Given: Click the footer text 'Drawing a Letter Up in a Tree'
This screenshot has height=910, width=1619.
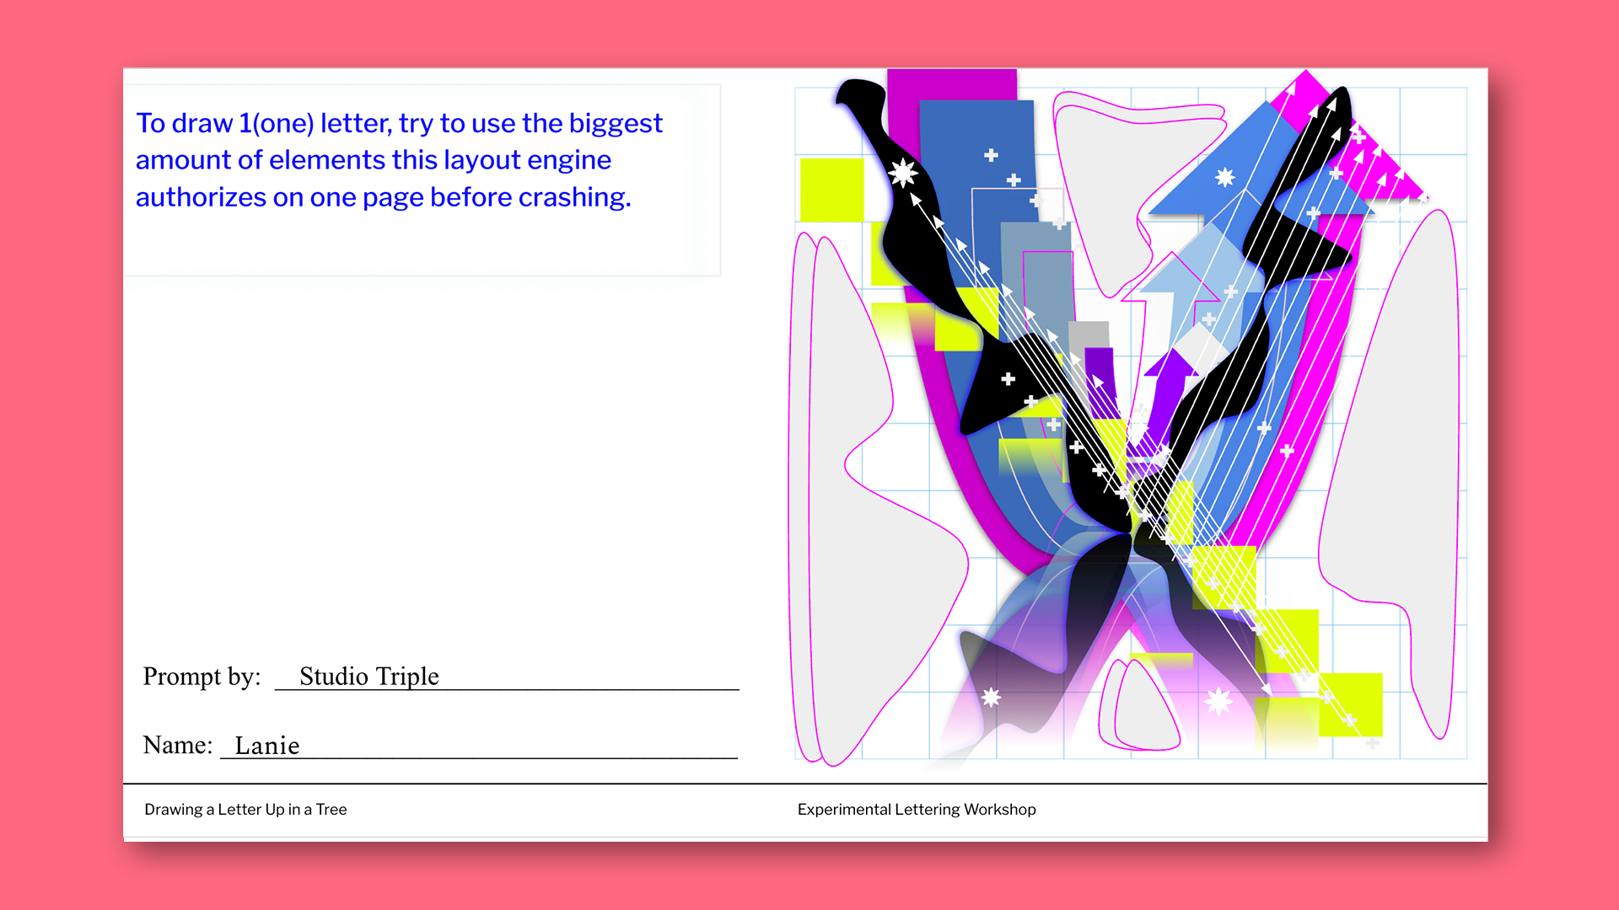Looking at the screenshot, I should [245, 810].
